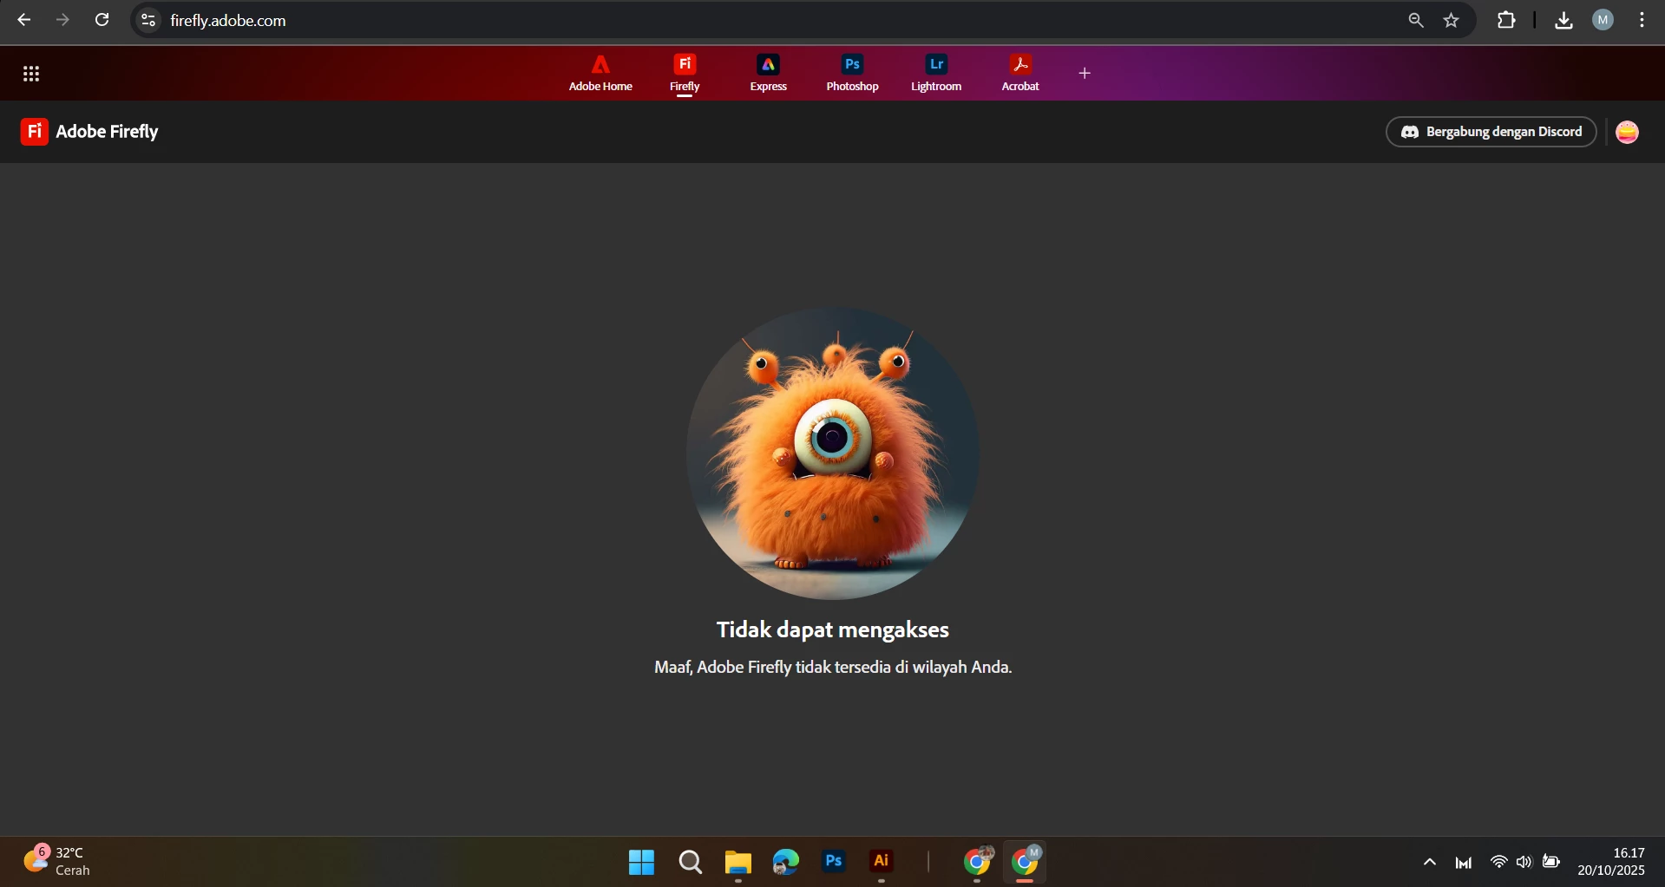The width and height of the screenshot is (1665, 887).
Task: Select the Firefly tab in app bar
Action: point(685,73)
